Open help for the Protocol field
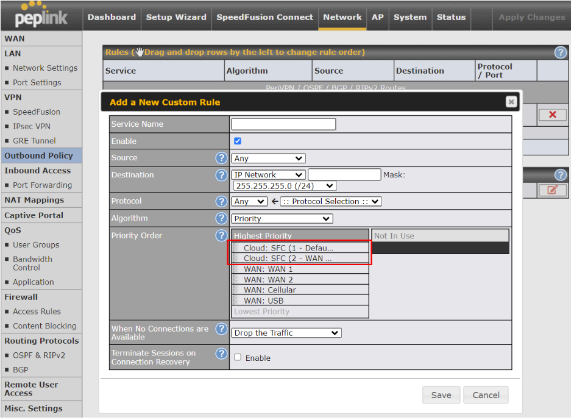 coord(222,202)
